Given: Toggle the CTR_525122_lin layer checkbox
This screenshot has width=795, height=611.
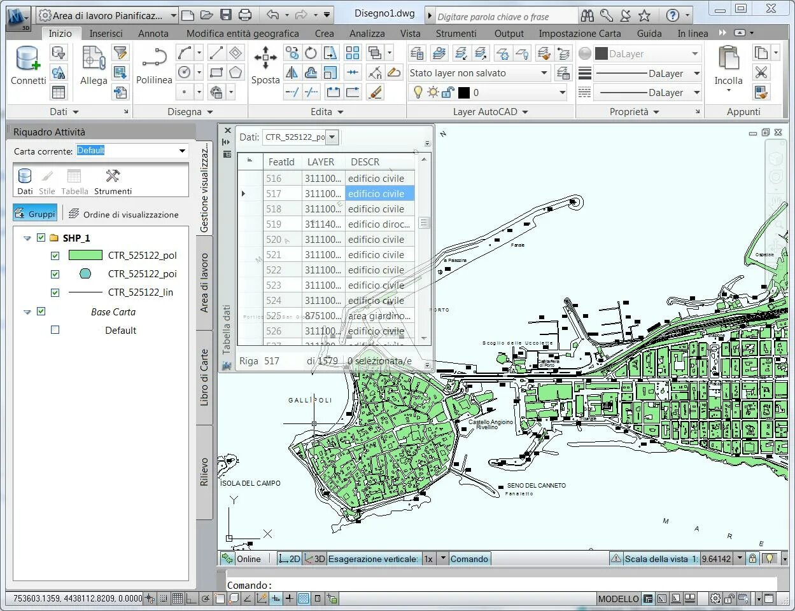Looking at the screenshot, I should (x=55, y=293).
